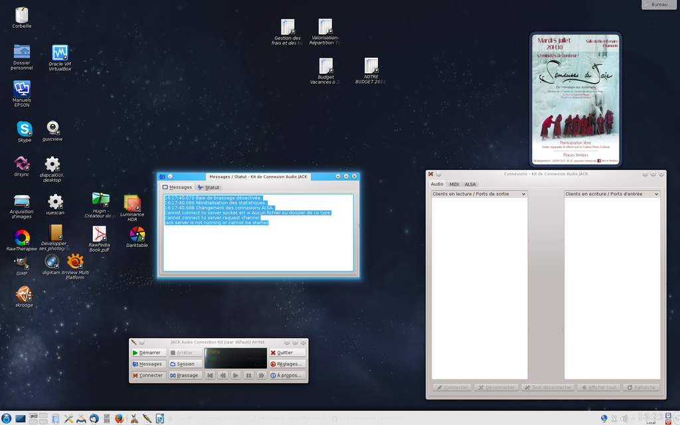Click the transport Pause button

[248, 375]
